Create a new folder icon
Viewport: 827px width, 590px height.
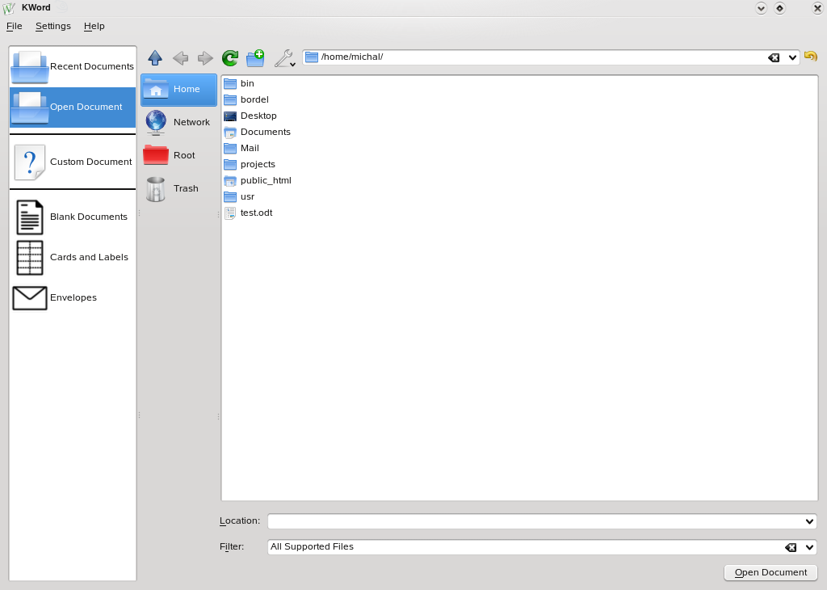(255, 58)
